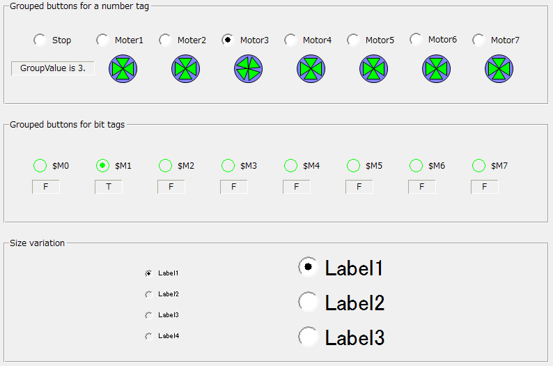
Task: Choose the small Label4 radio button
Action: 148,336
